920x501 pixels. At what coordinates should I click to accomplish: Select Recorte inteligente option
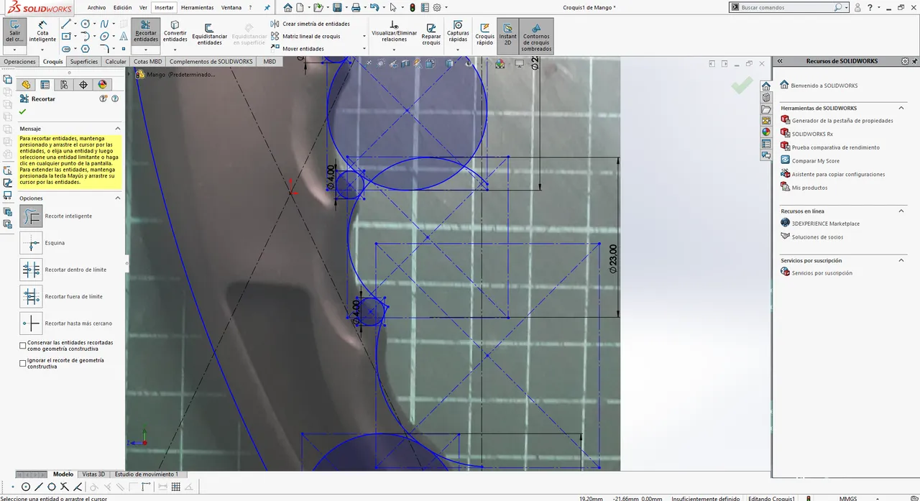pos(32,216)
